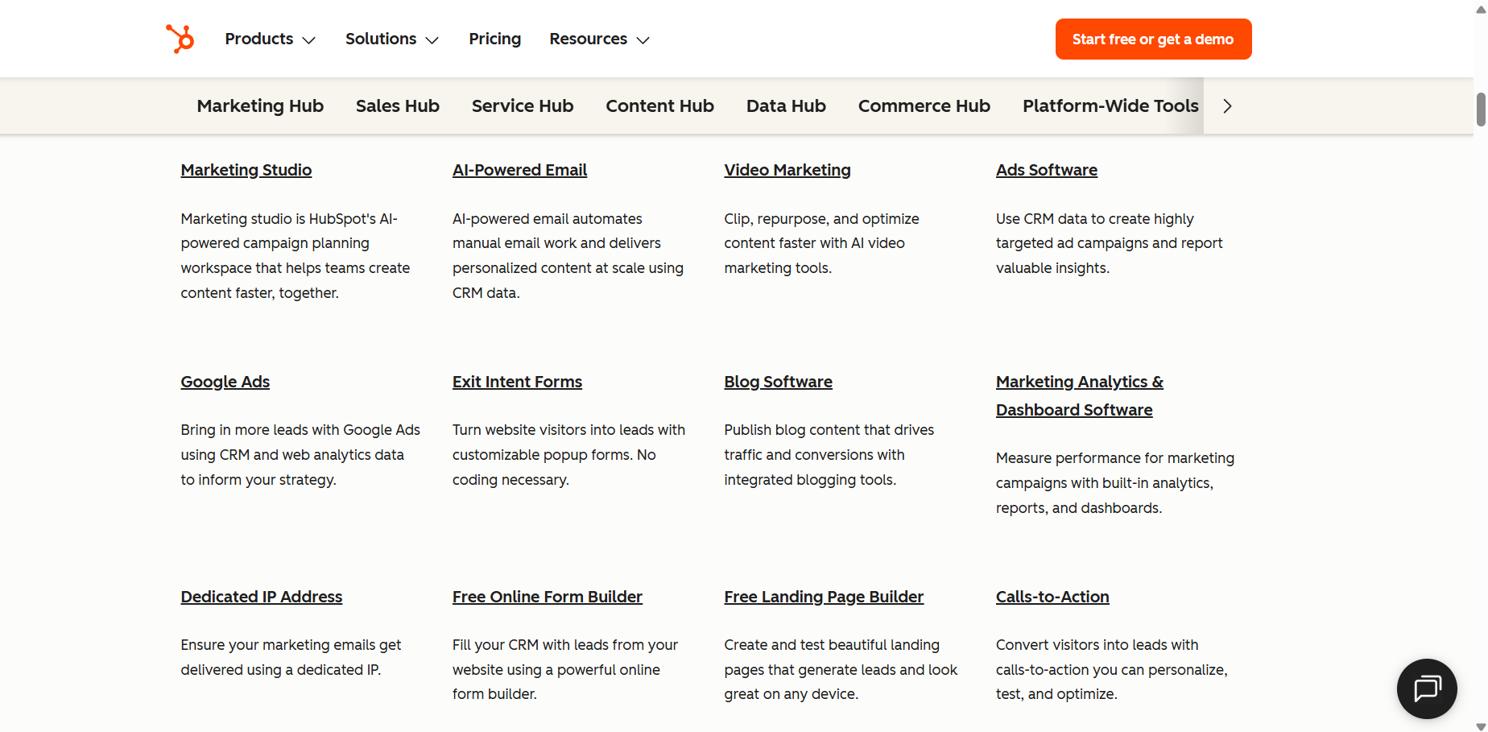Open the Calls-to-Action page
Viewport: 1488px width, 732px height.
point(1052,597)
